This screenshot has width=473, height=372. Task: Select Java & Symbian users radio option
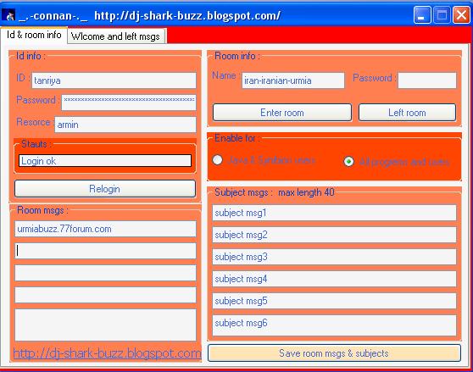pyautogui.click(x=218, y=160)
